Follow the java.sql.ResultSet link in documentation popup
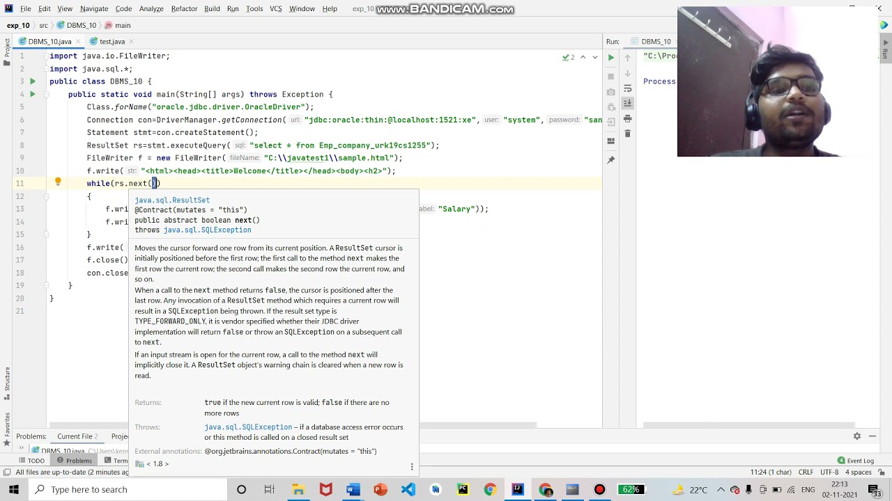The width and height of the screenshot is (892, 501). 172,200
